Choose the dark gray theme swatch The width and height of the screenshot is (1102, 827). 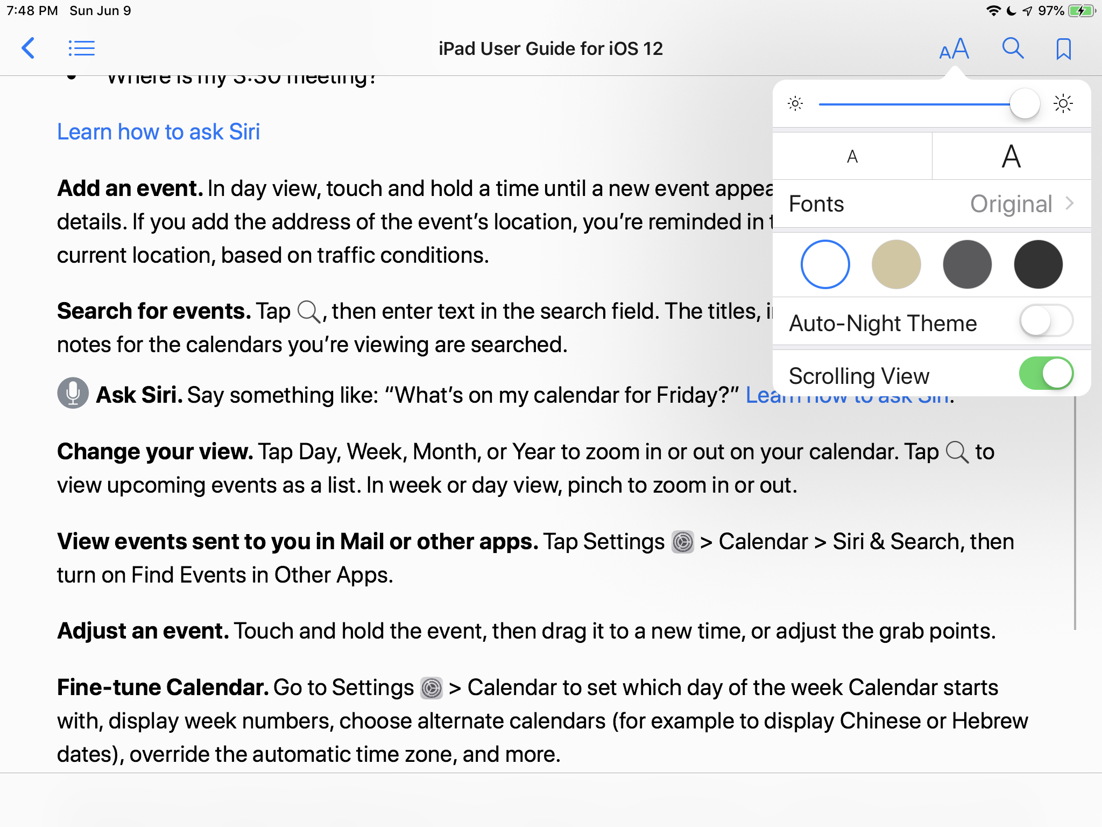pos(967,264)
